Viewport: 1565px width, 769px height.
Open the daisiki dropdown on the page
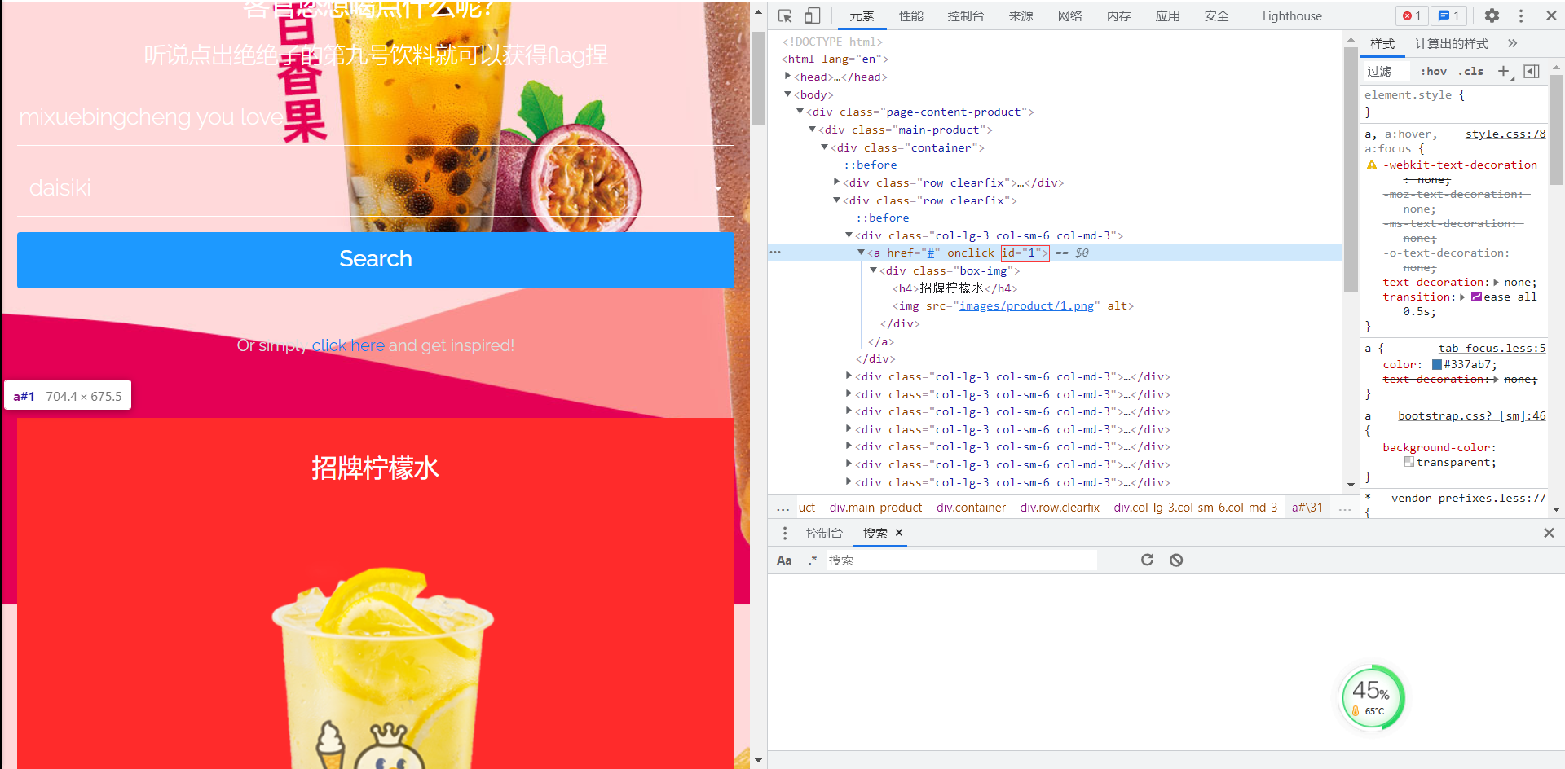tap(376, 188)
